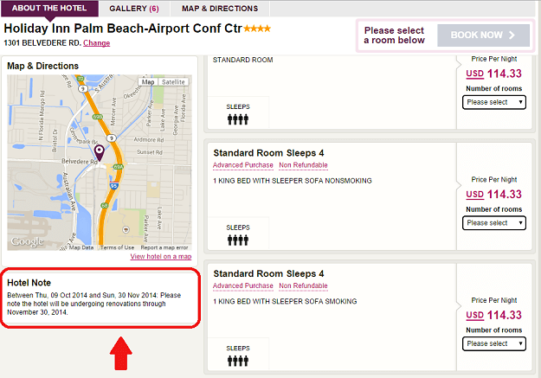
Task: Switch map to Satellite view
Action: coord(174,82)
